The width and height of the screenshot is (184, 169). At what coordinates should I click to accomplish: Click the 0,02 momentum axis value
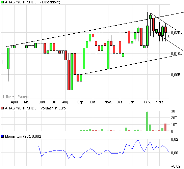pos(175,139)
